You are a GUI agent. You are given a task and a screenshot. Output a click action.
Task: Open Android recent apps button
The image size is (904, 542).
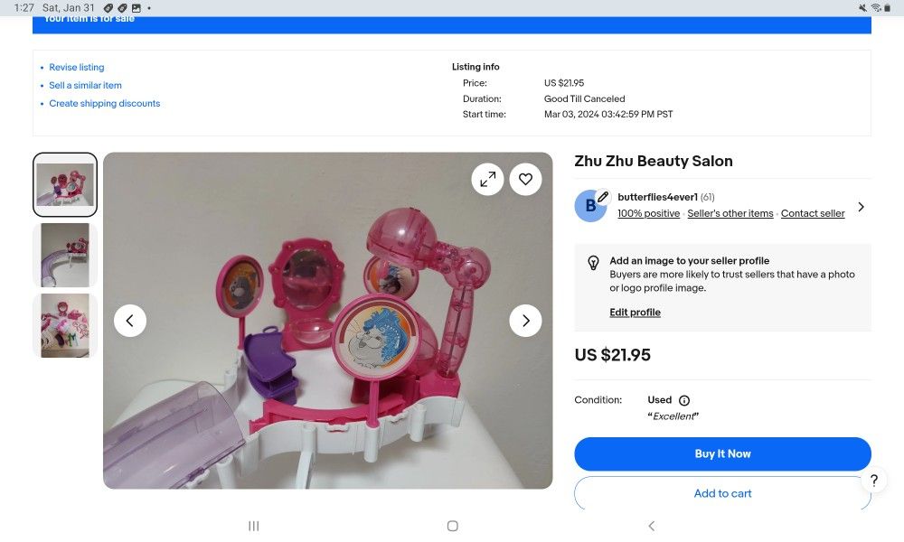click(x=254, y=526)
